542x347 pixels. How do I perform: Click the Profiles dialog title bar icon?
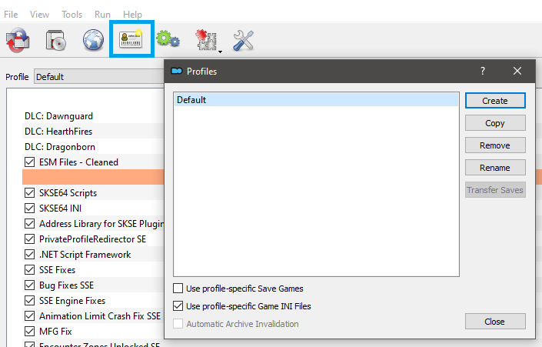point(177,71)
